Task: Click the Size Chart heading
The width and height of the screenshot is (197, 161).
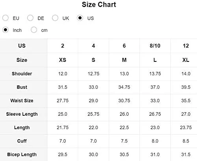Action: click(99, 5)
